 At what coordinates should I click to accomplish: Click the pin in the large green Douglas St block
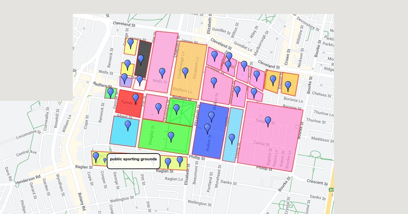point(171,137)
